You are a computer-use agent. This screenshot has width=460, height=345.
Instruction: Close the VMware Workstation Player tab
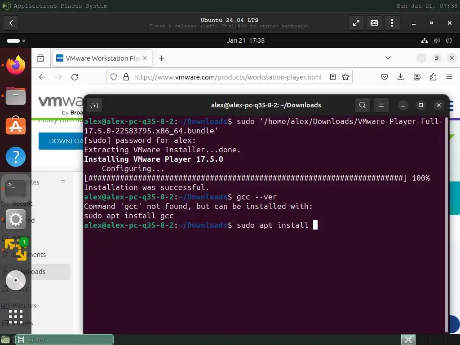click(145, 58)
